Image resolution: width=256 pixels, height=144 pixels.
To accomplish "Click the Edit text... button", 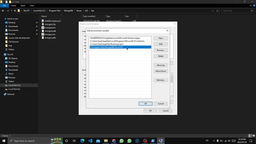I will [161, 80].
